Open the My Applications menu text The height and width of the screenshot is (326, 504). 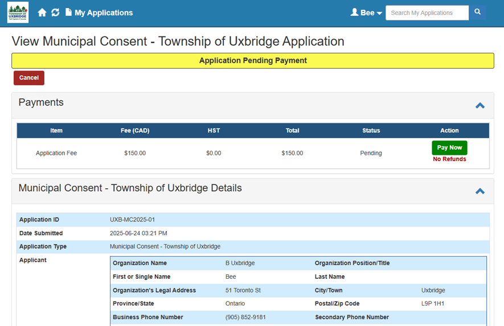point(104,13)
